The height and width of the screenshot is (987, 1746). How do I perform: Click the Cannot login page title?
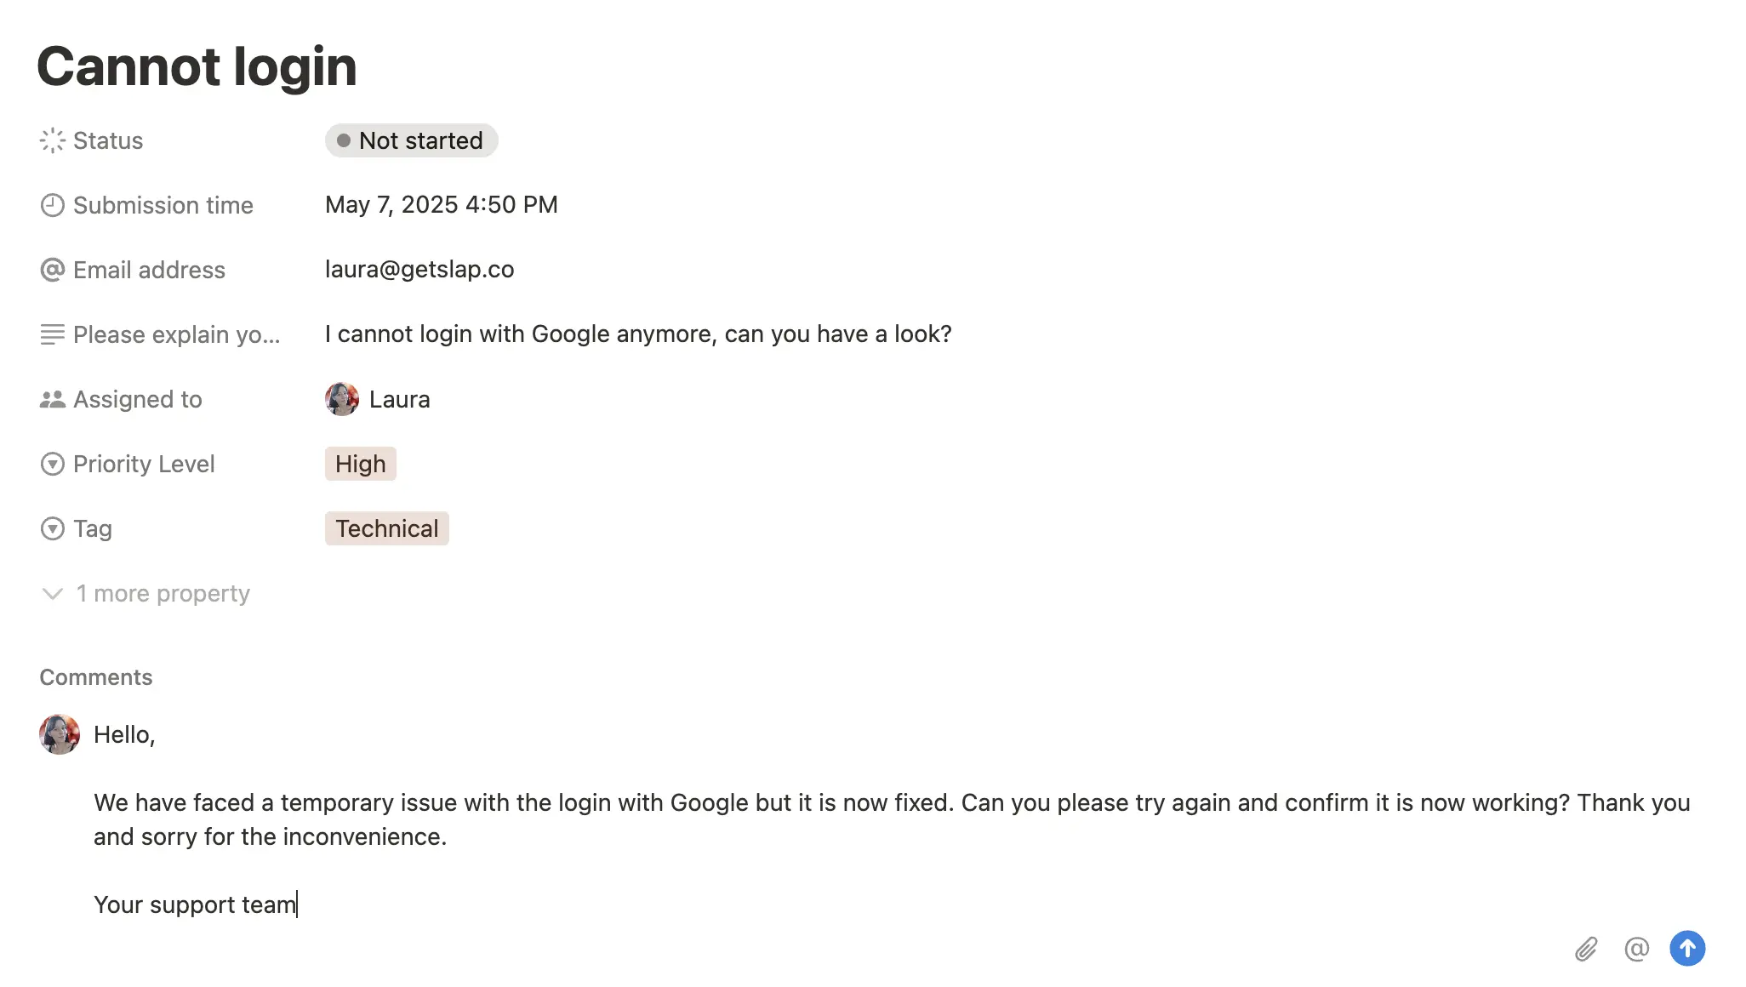[x=197, y=66]
